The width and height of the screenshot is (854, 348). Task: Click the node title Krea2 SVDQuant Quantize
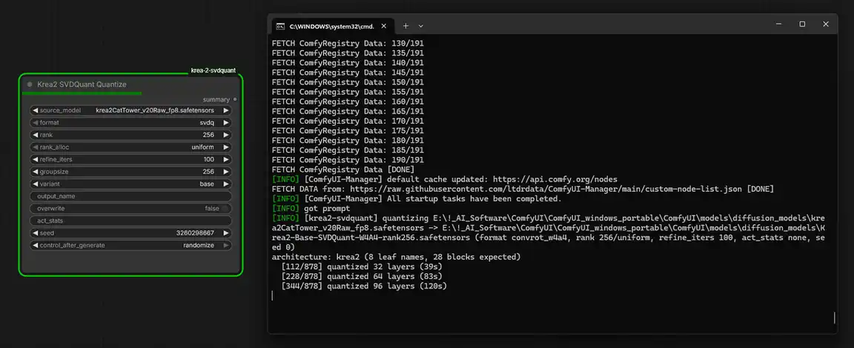[x=82, y=84]
